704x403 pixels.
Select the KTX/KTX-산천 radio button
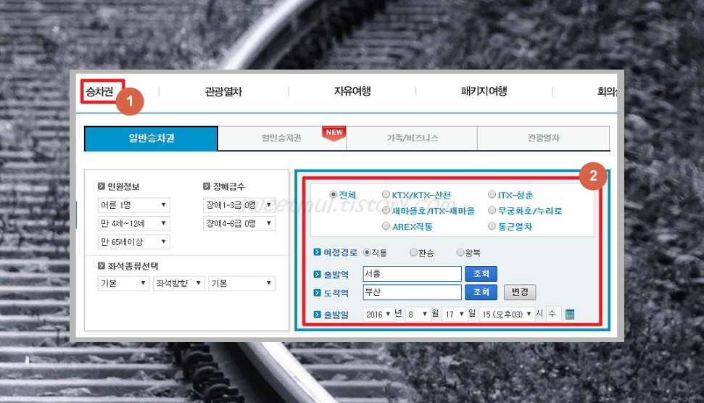pos(386,194)
